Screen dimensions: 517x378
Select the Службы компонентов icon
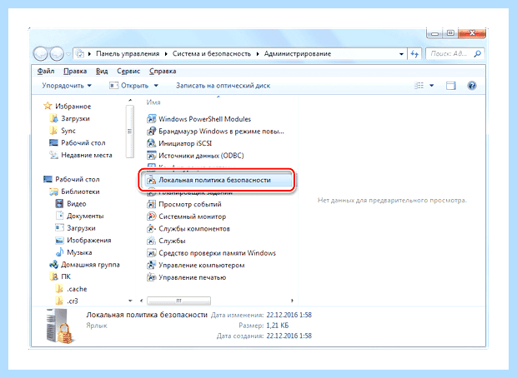point(151,228)
